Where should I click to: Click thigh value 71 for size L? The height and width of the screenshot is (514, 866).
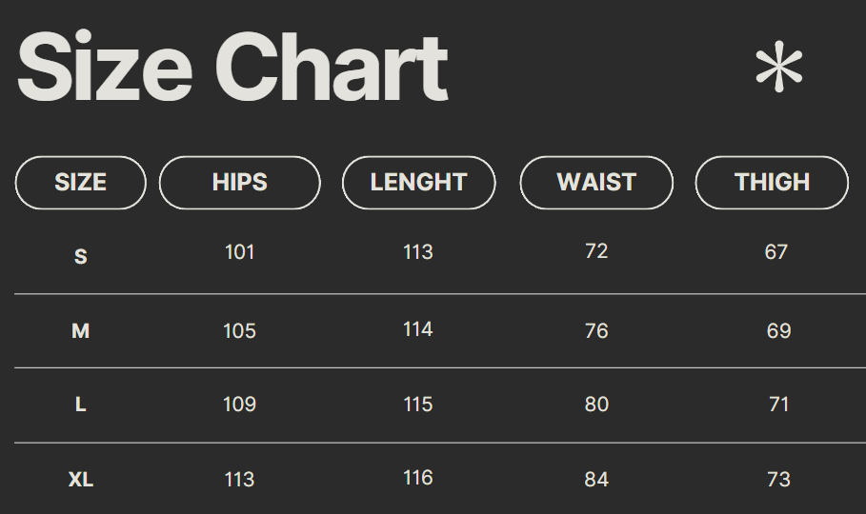tap(779, 405)
